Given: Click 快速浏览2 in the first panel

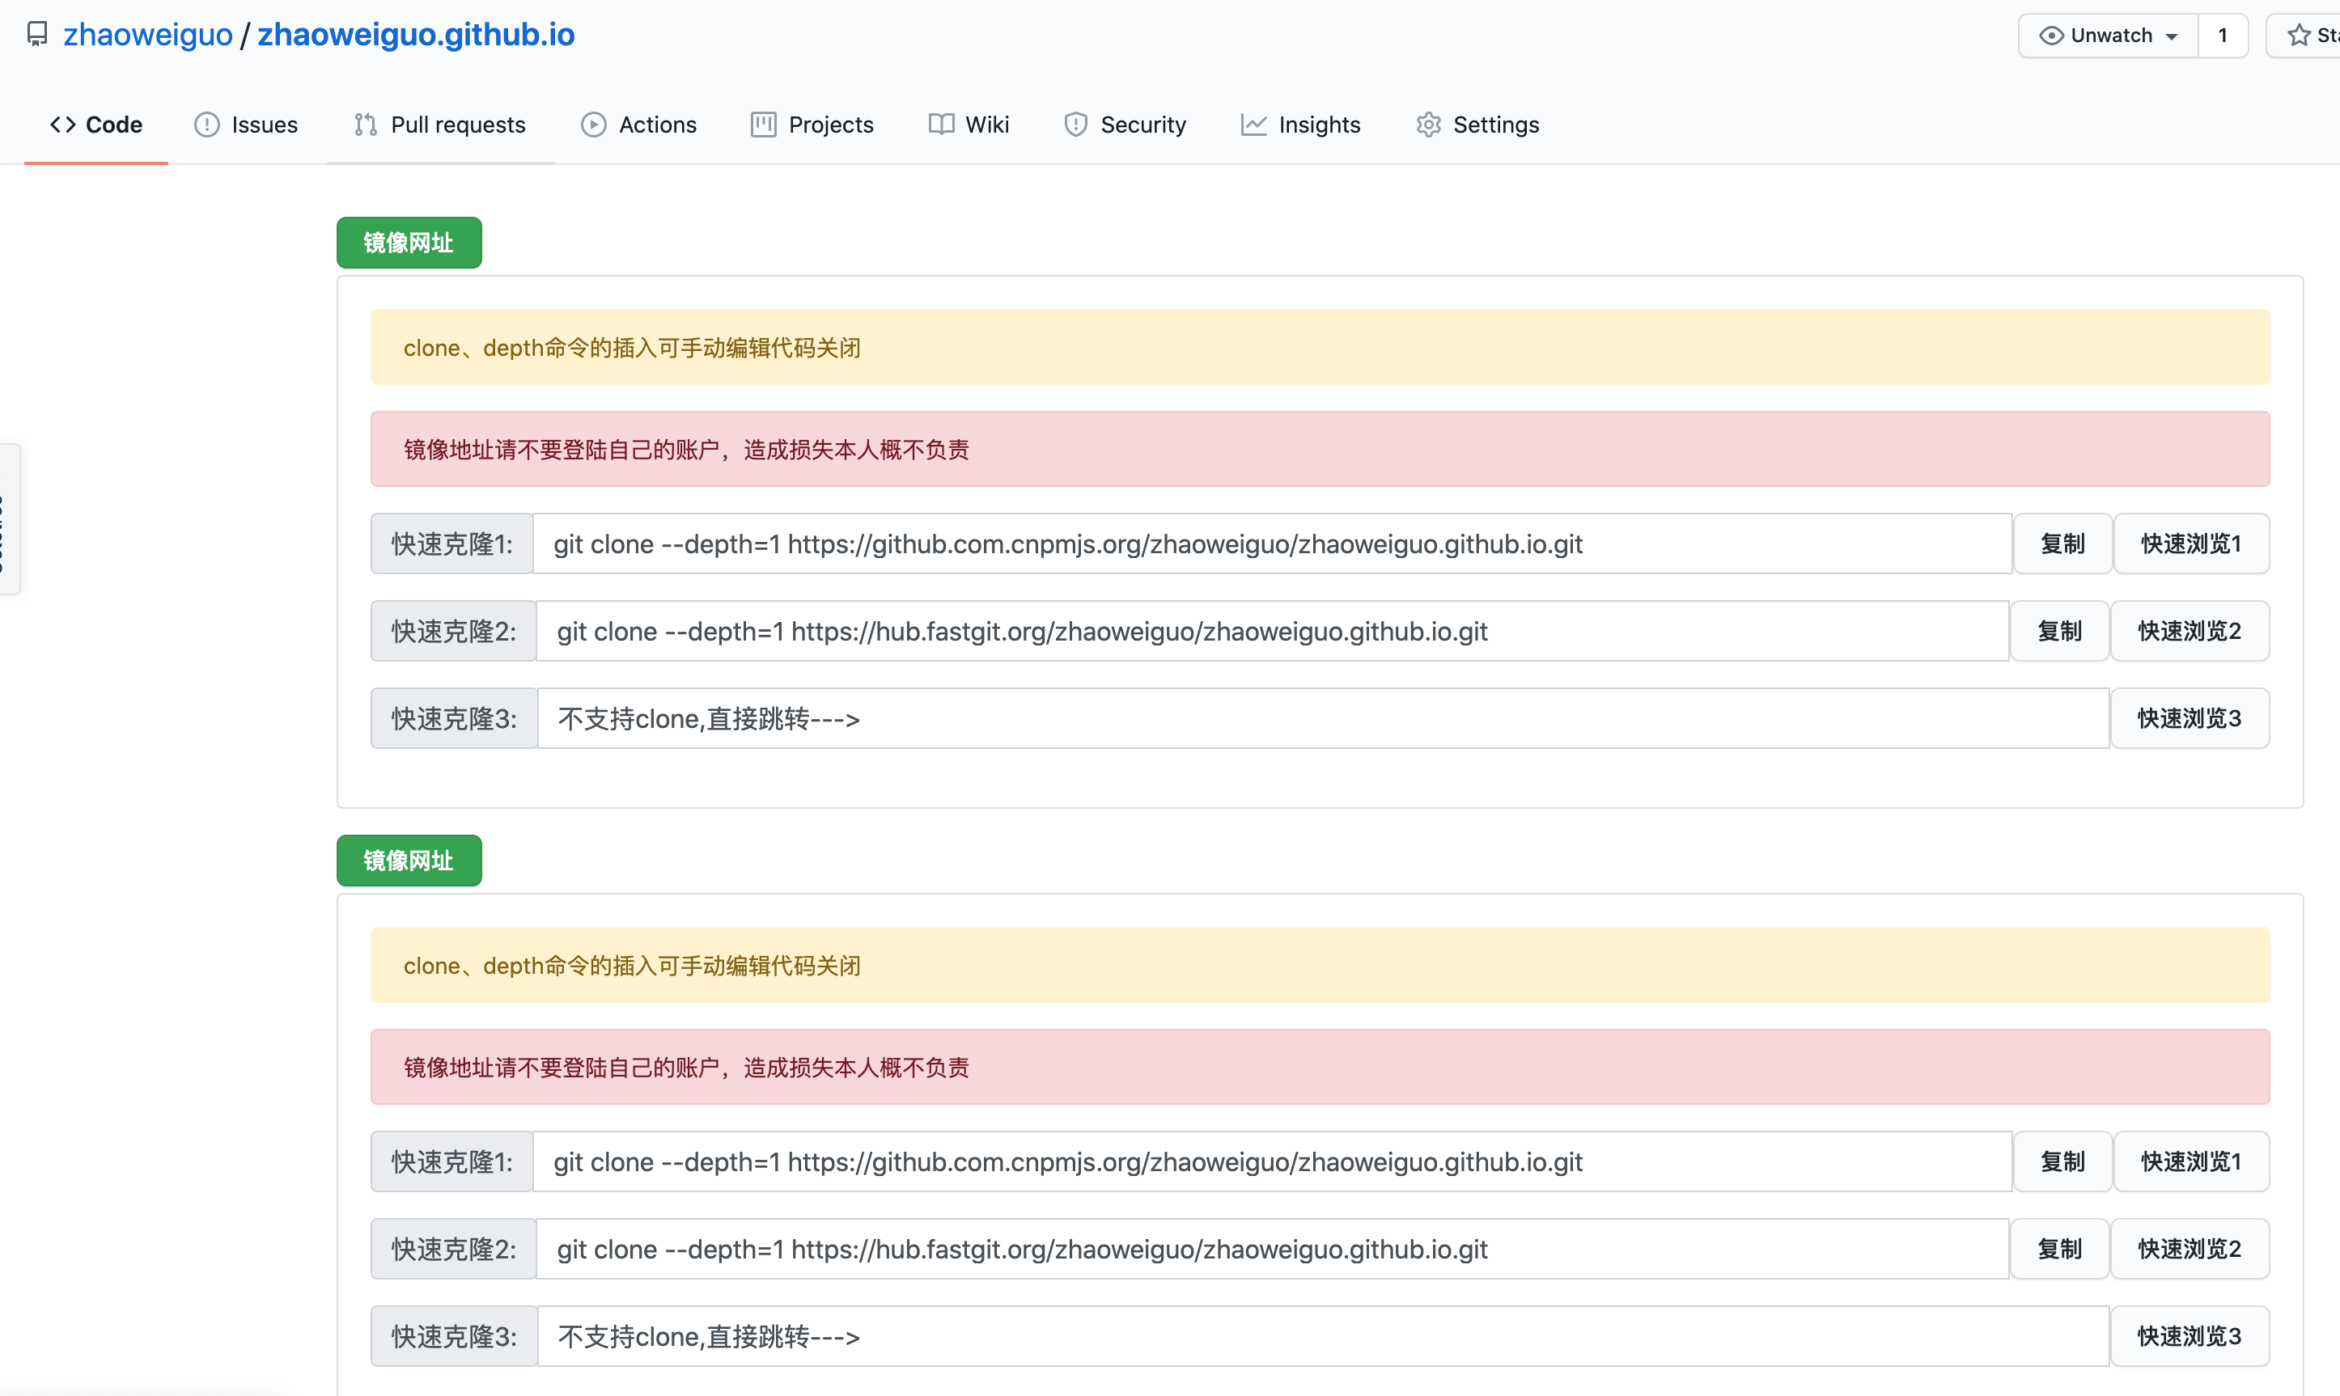Looking at the screenshot, I should click(2189, 631).
